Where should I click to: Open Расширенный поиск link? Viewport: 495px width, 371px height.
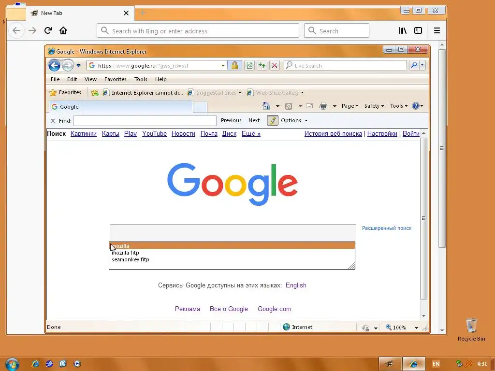[387, 228]
